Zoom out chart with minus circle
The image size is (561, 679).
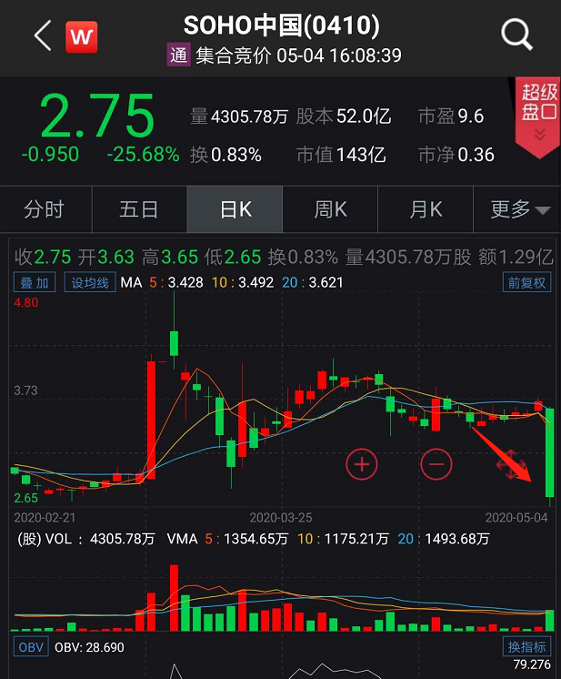point(436,464)
